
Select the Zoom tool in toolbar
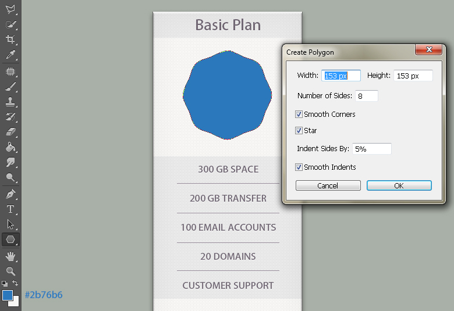pyautogui.click(x=10, y=271)
